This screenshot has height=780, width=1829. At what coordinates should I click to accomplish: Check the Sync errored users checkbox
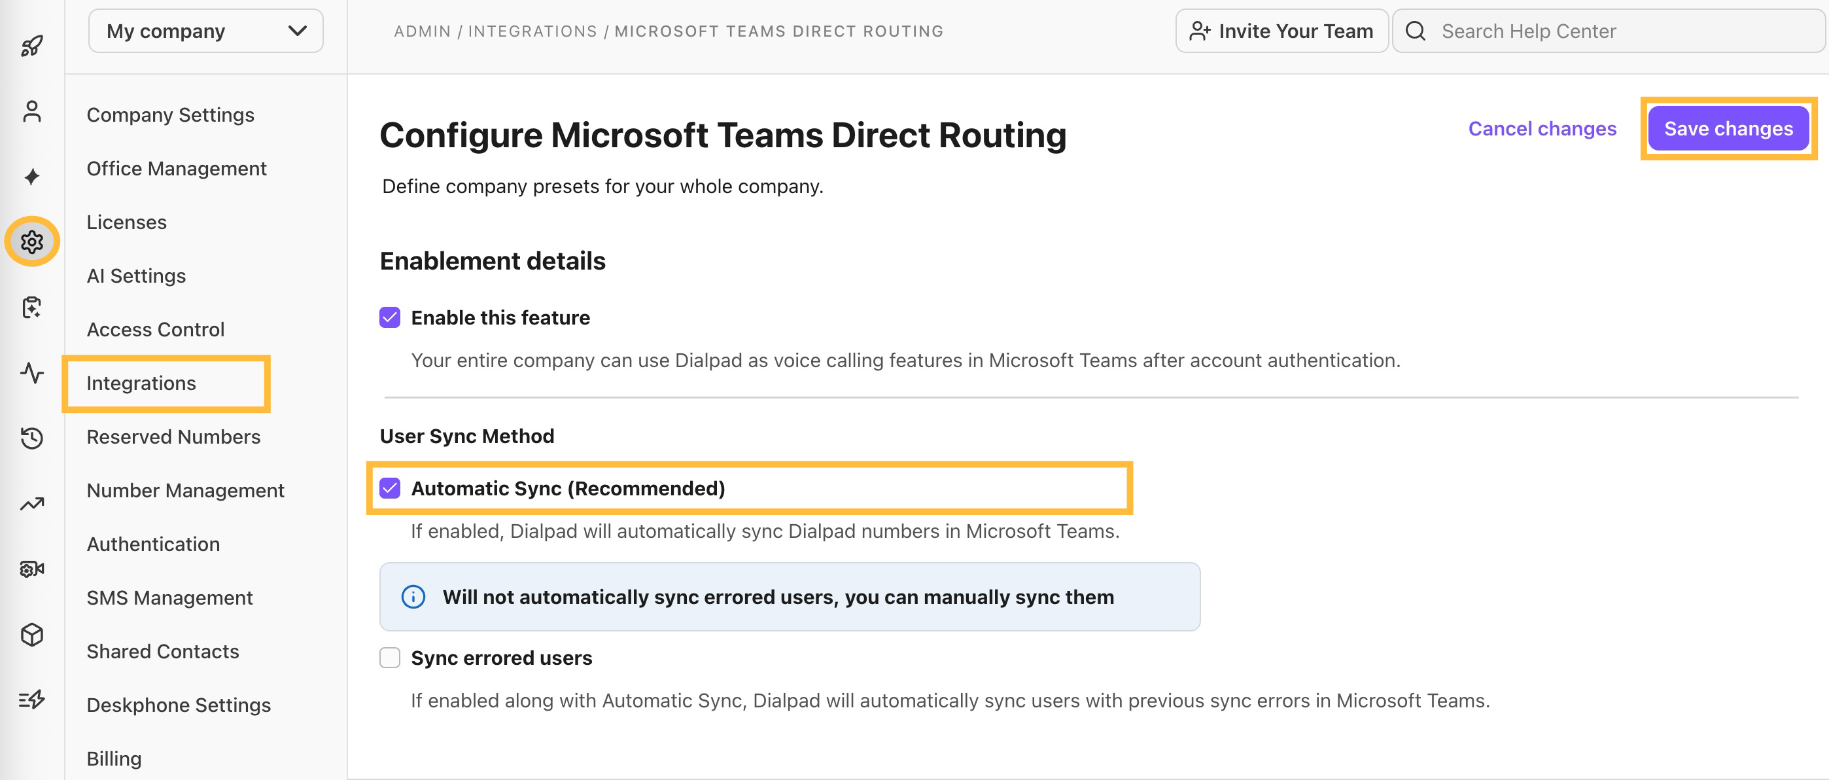[x=390, y=658]
